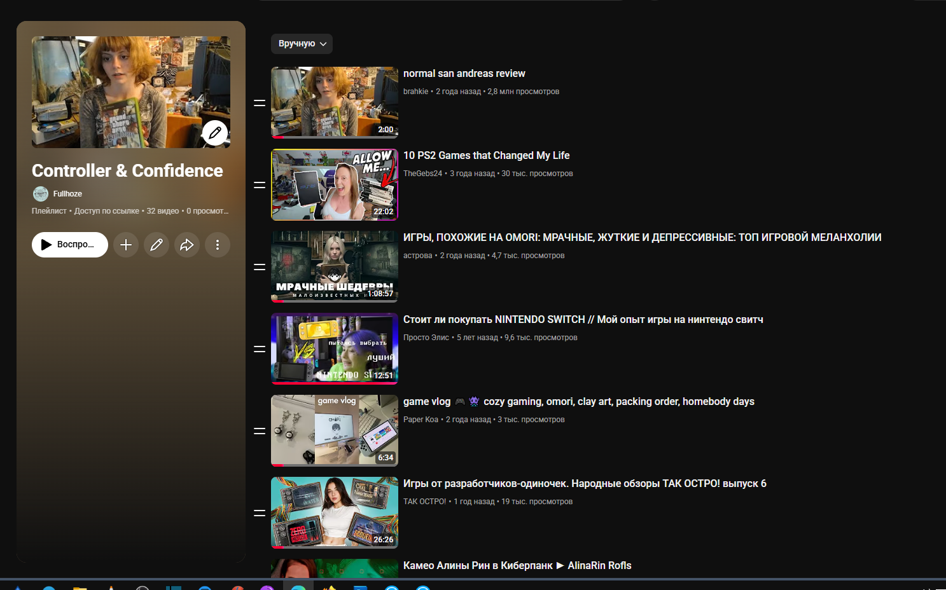Visit the brahkie channel
The height and width of the screenshot is (590, 946).
coord(416,92)
